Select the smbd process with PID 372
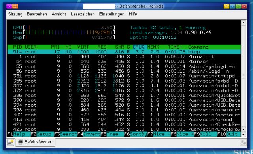253x154 pixels. click(x=124, y=90)
